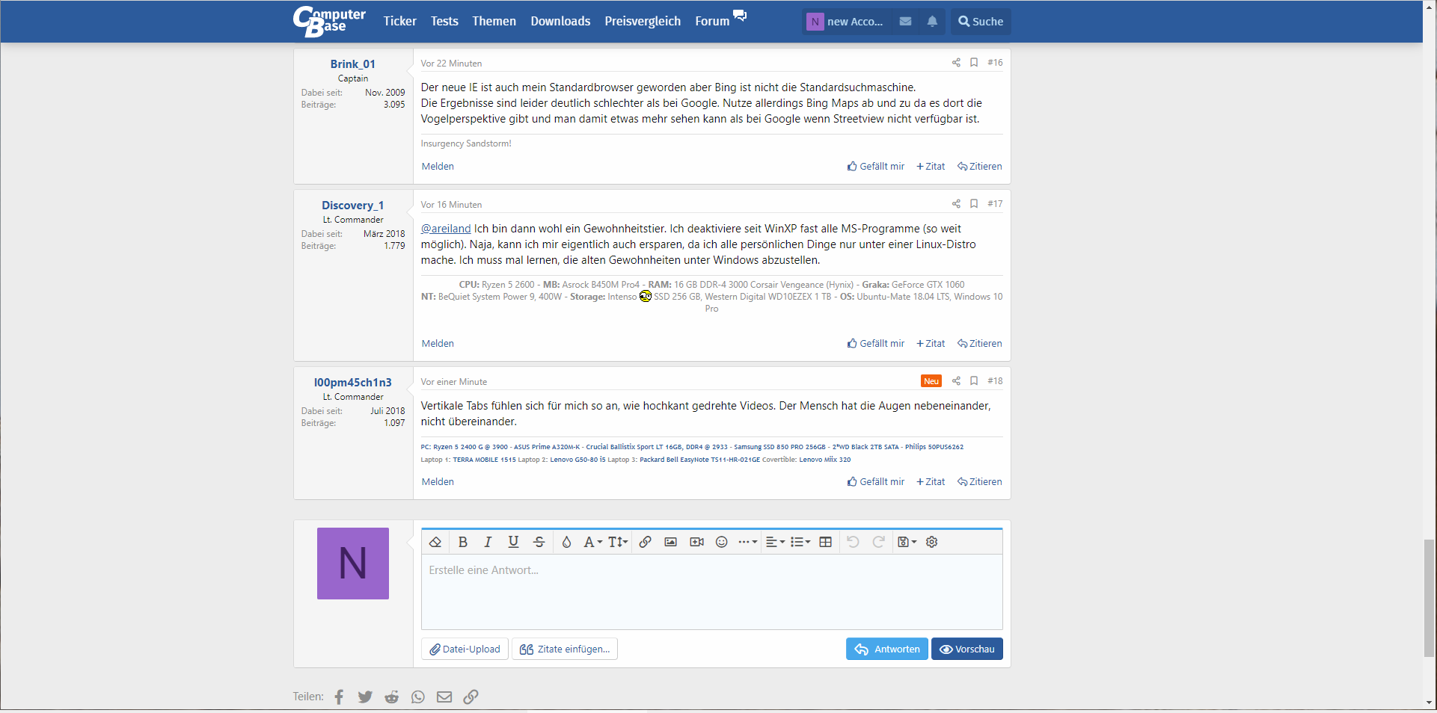
Task: Open the private messages envelope icon
Action: pos(905,22)
